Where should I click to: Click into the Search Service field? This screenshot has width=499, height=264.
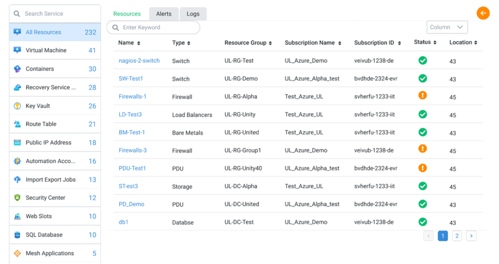tap(55, 14)
